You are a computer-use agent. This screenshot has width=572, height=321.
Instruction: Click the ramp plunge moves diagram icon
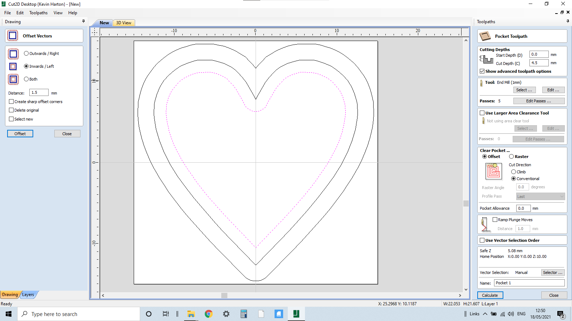point(484,224)
